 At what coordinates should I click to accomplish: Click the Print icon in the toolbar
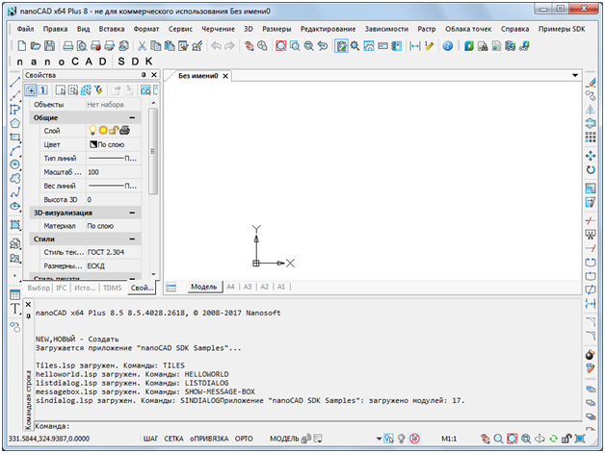pos(67,46)
